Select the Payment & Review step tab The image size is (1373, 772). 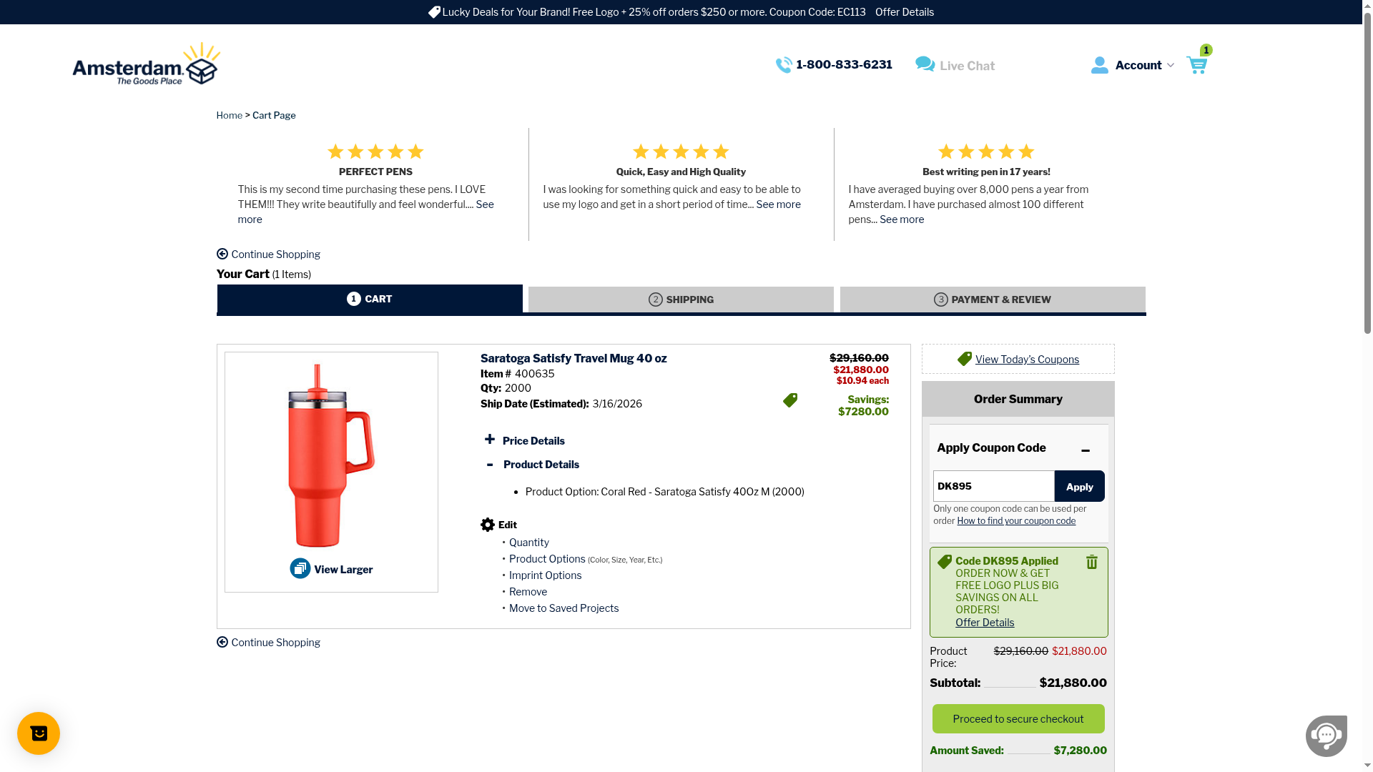(x=993, y=300)
